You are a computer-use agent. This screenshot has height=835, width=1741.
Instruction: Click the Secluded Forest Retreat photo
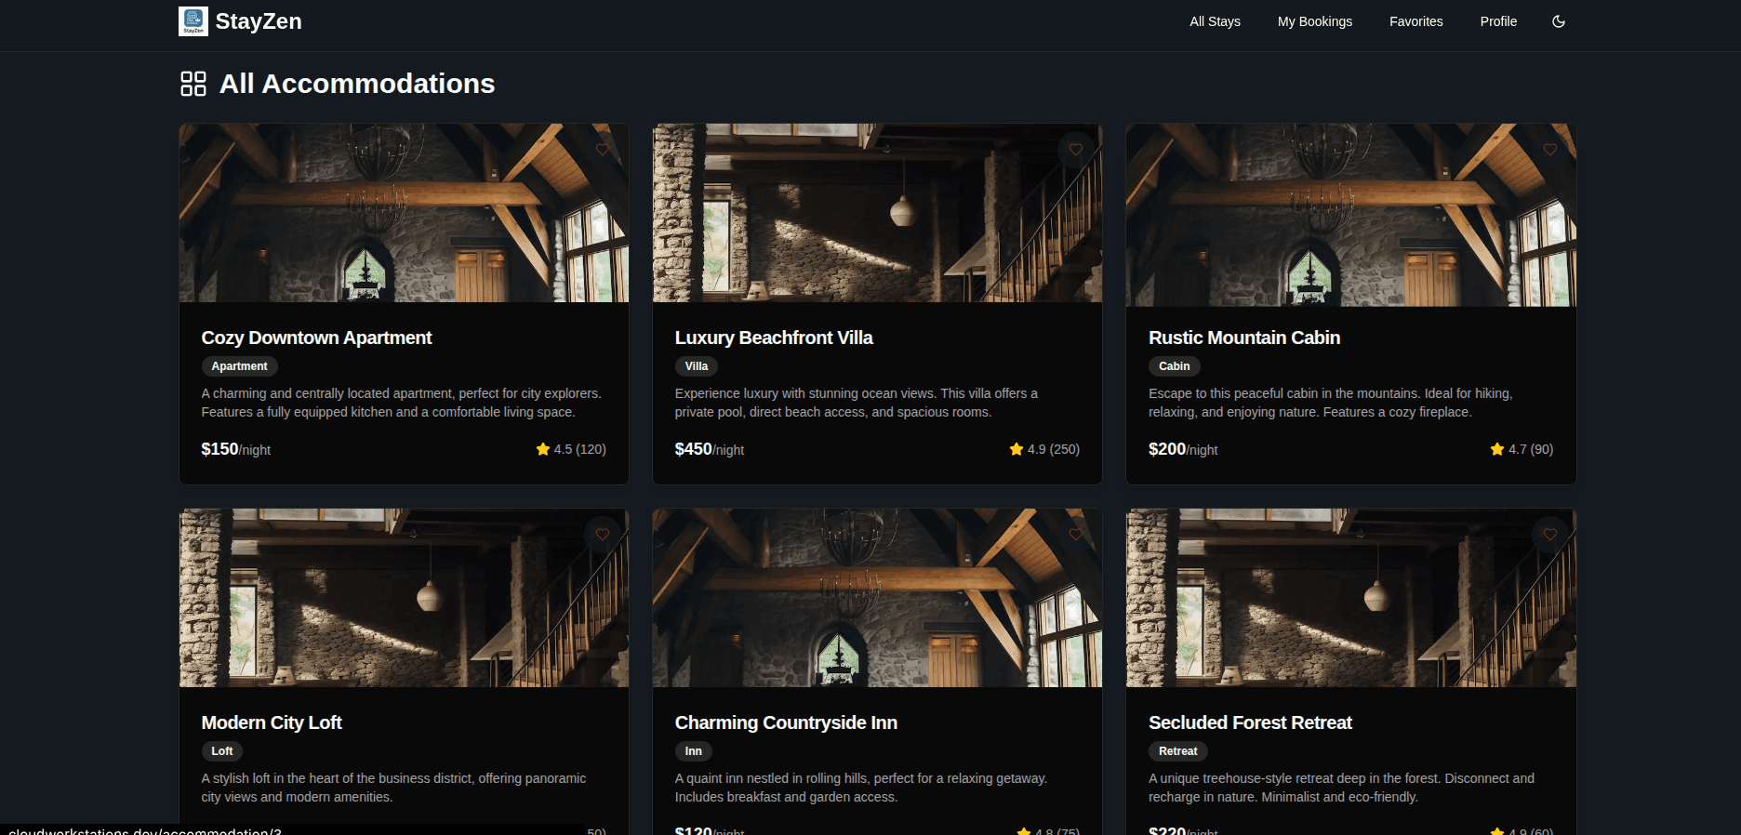pyautogui.click(x=1351, y=598)
